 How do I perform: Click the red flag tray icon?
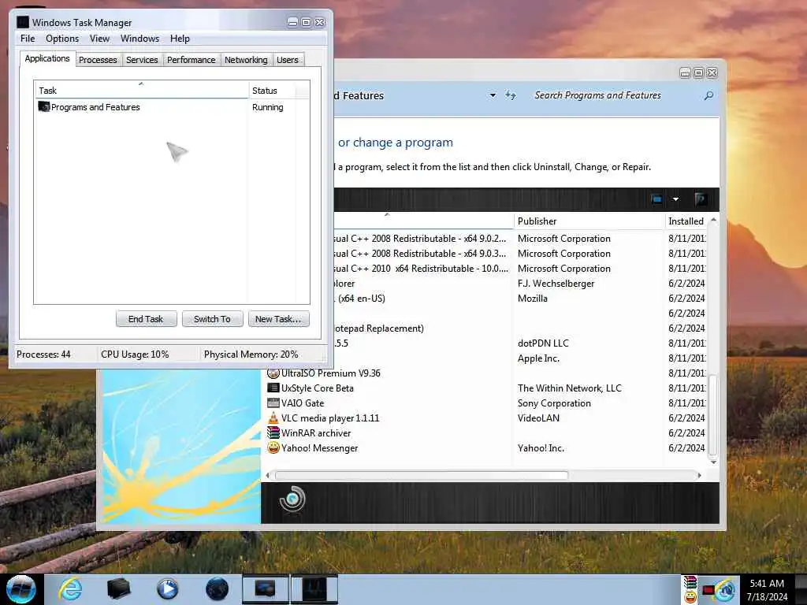pyautogui.click(x=708, y=590)
